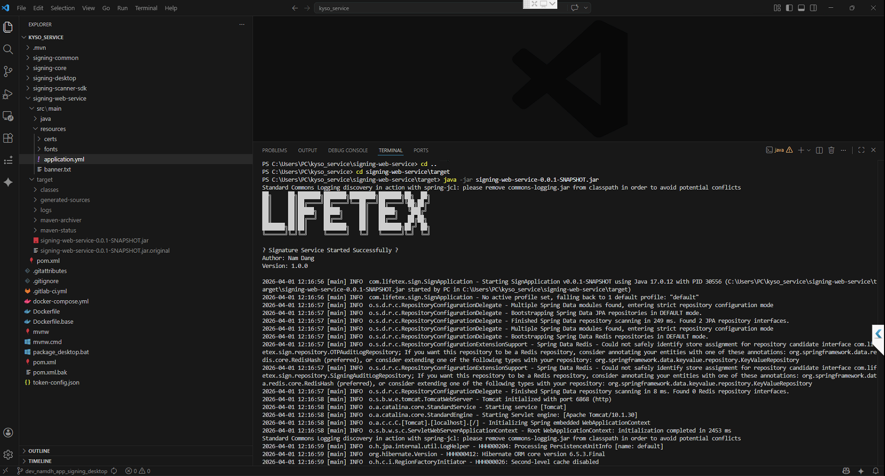Viewport: 885px width, 476px height.
Task: Collapse the resources folder
Action: 53,129
